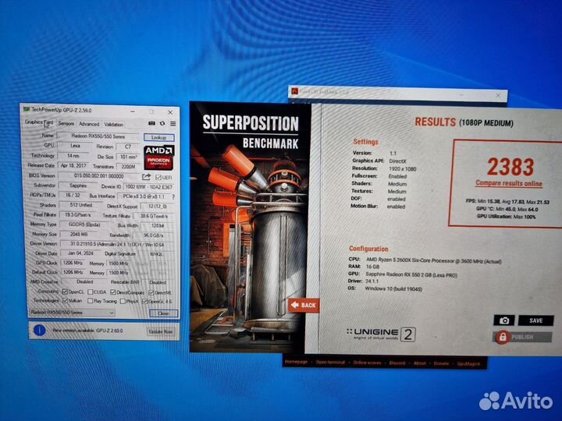The width and height of the screenshot is (562, 421).
Task: Open the About footer link
Action: pyautogui.click(x=420, y=363)
